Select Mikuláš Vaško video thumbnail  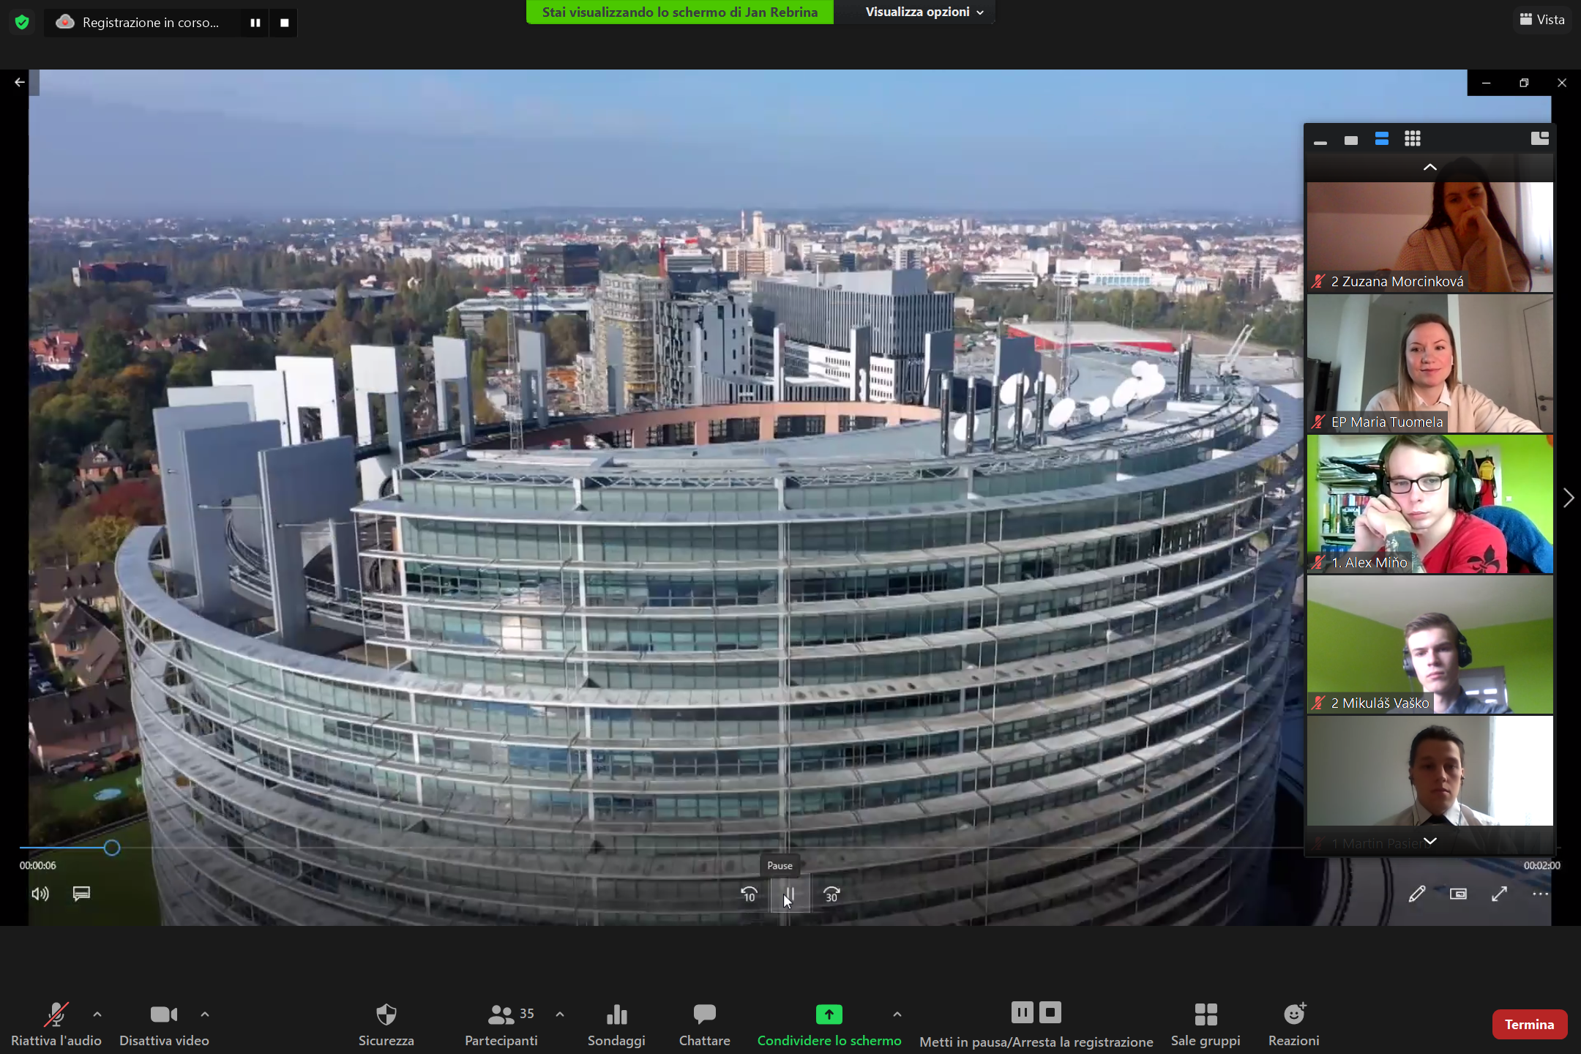click(1430, 645)
